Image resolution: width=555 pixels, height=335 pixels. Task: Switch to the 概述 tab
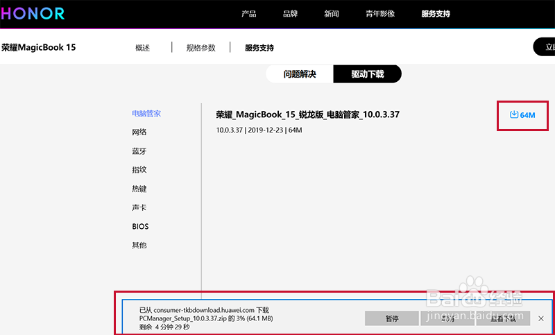coord(143,48)
